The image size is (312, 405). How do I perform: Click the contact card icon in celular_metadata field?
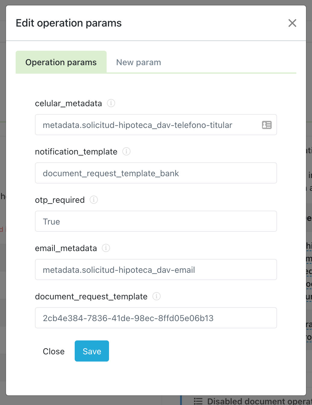click(x=267, y=125)
